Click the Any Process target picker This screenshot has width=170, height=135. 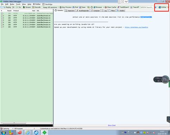66,7
